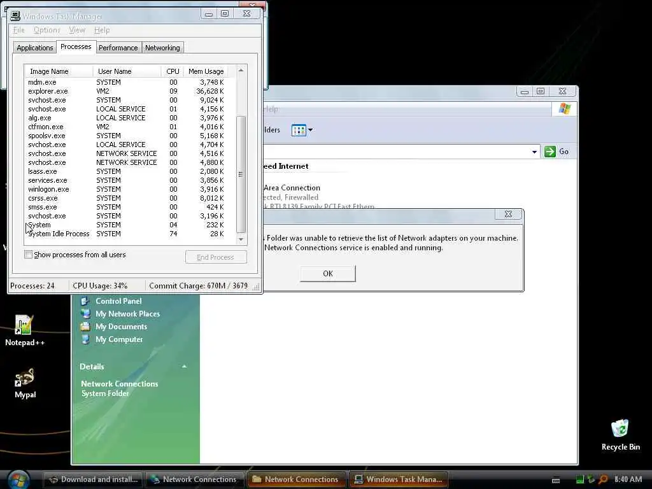652x489 pixels.
Task: Click the Windows Task Manager taskbar button
Action: (x=399, y=479)
